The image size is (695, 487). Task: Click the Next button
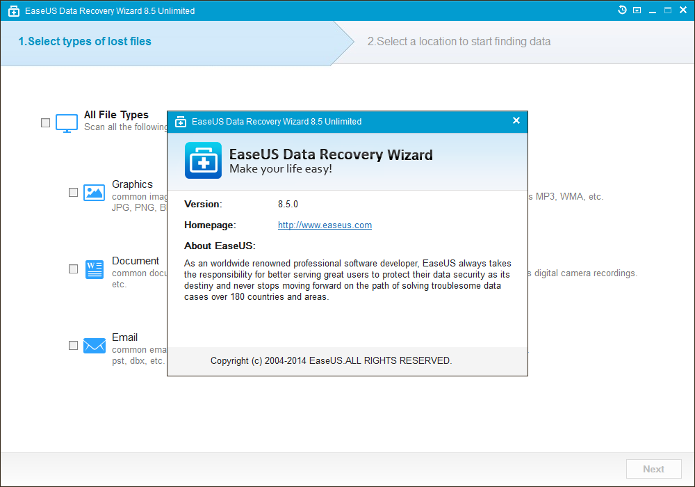point(653,468)
